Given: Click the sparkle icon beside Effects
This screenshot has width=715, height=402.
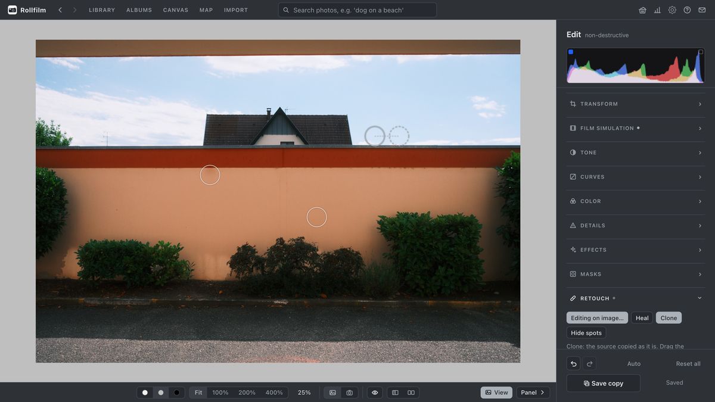Looking at the screenshot, I should [573, 250].
